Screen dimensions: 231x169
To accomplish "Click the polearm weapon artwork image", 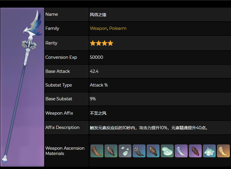I will click(x=22, y=87).
